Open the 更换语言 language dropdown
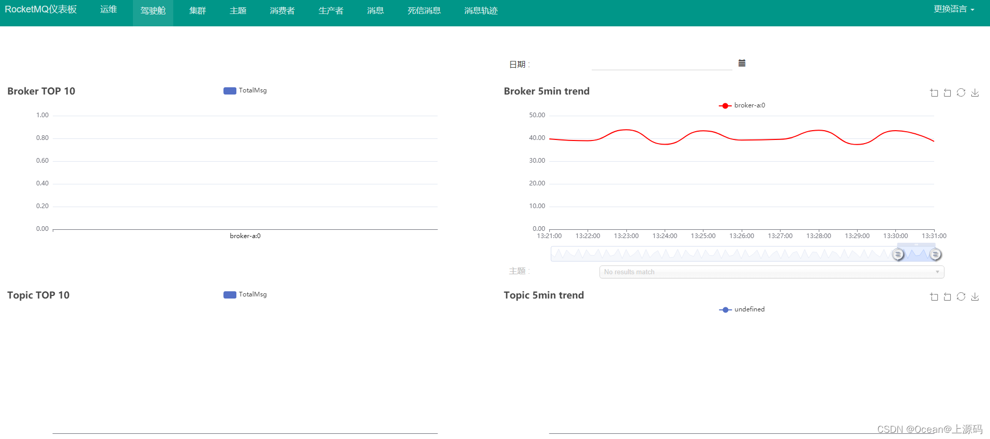990x439 pixels. point(954,9)
